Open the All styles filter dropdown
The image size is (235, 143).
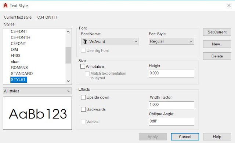click(x=37, y=91)
